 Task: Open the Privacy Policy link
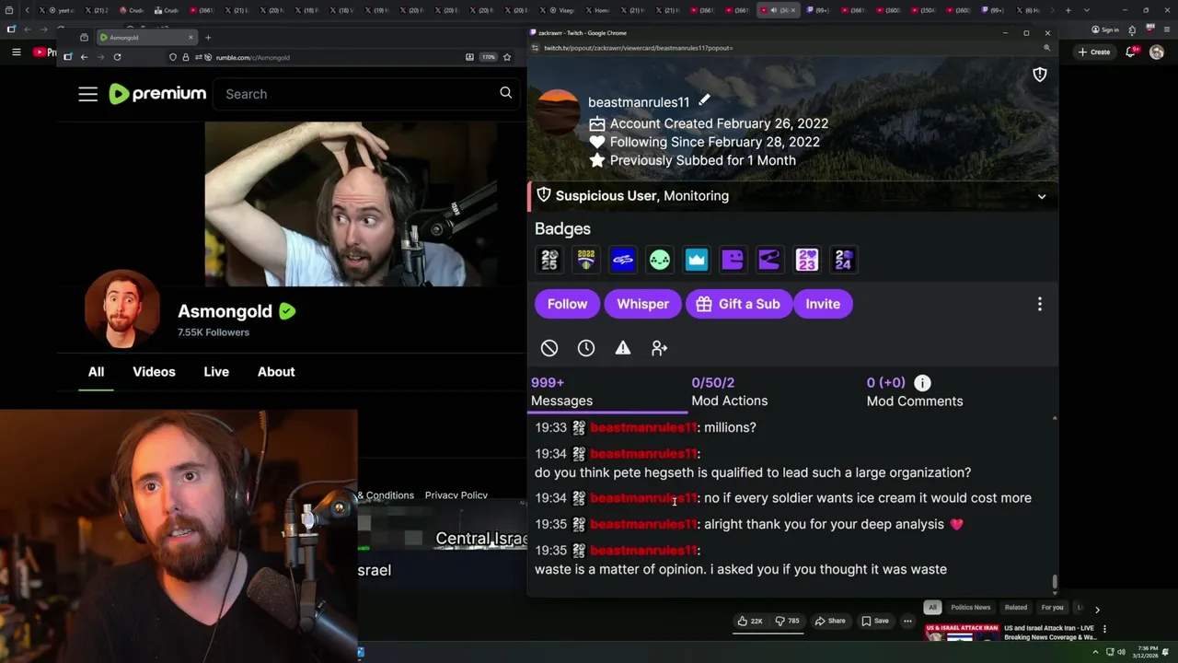(456, 495)
